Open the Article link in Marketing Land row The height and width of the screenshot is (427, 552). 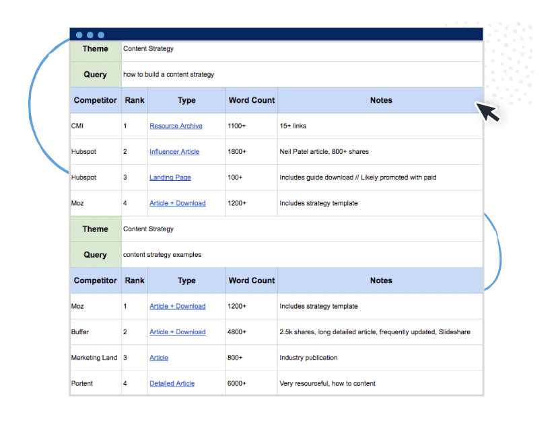pos(159,358)
